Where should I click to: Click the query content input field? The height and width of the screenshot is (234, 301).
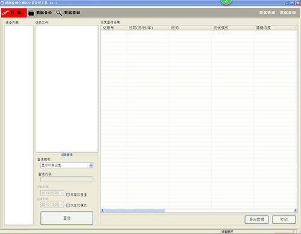(67, 179)
